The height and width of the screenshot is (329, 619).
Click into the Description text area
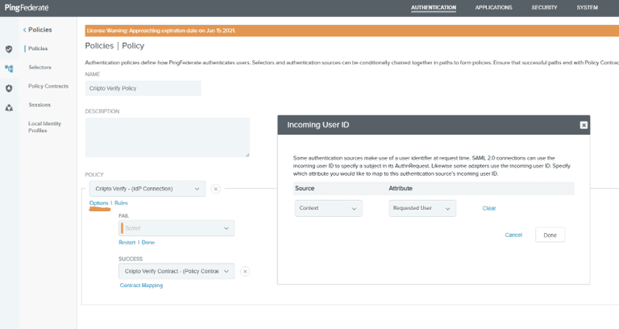(x=167, y=137)
